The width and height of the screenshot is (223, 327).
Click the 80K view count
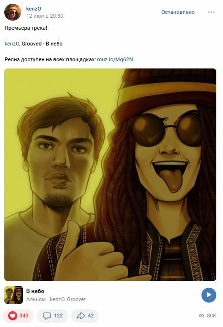212,316
